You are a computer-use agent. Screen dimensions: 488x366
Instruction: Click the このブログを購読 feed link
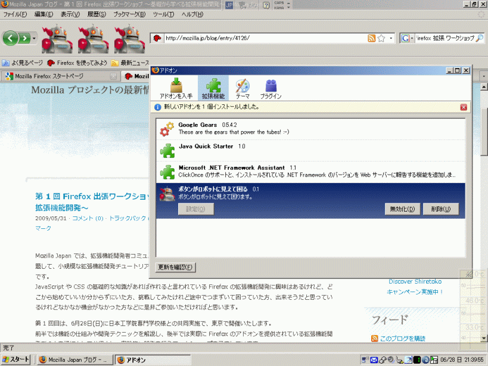403,339
